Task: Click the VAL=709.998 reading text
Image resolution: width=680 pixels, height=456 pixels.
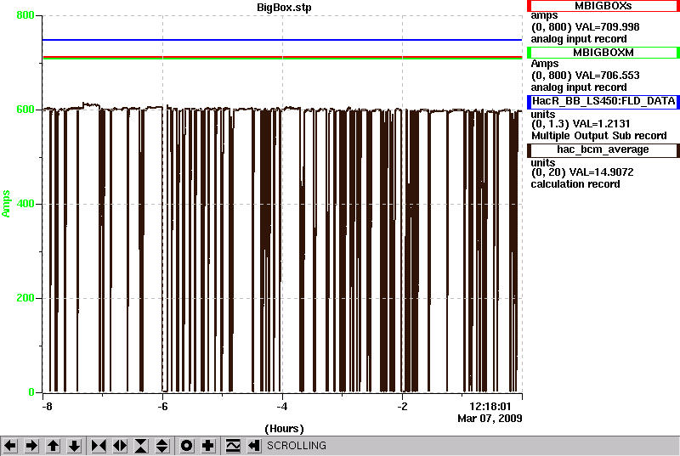Action: point(607,27)
